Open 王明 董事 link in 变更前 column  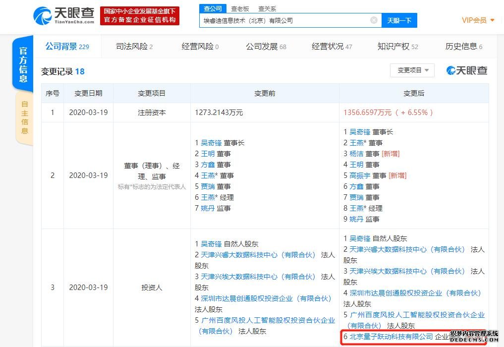[x=208, y=154]
